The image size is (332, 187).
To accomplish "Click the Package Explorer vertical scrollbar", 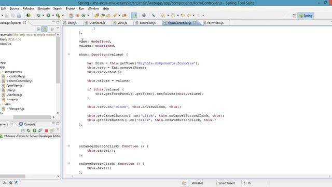I will tap(58, 60).
